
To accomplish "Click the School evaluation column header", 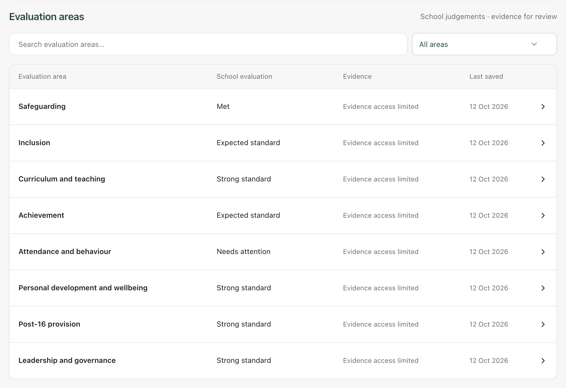I will point(244,76).
